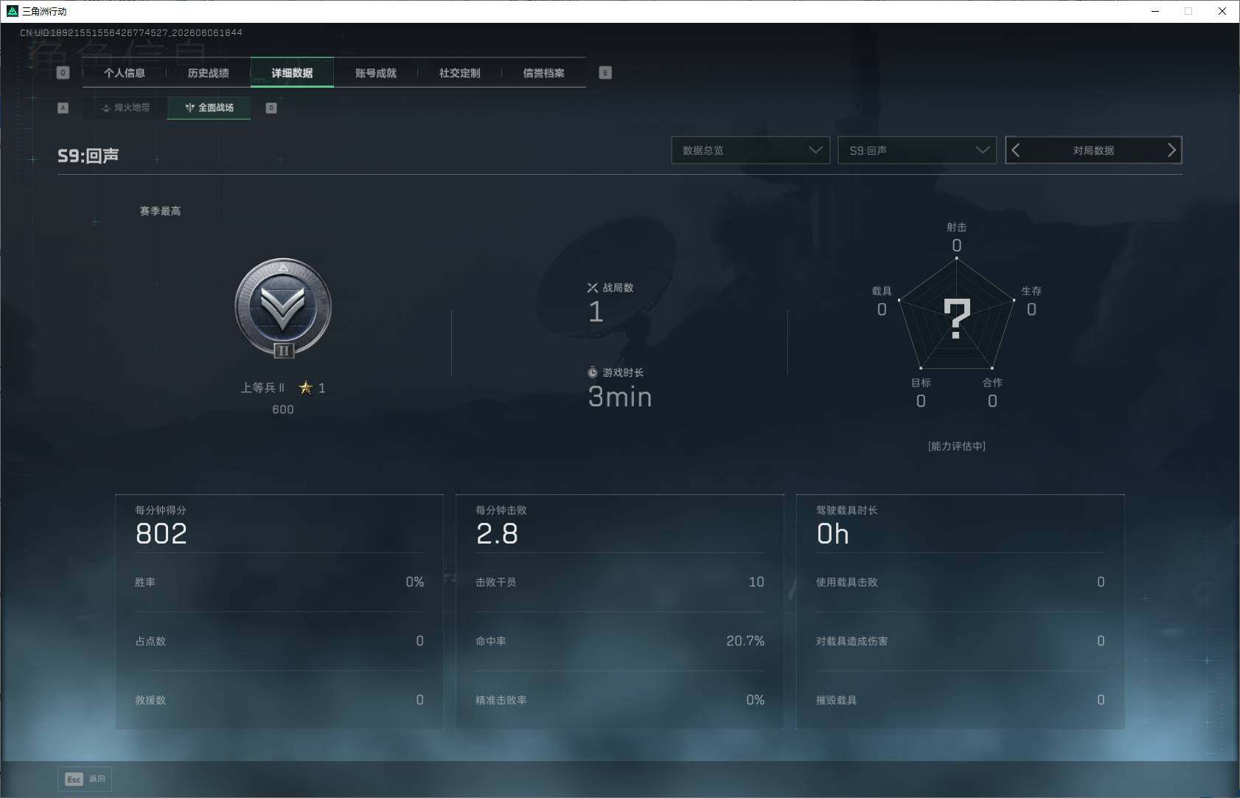1240x798 pixels.
Task: Select the 详细数据 tab
Action: (292, 73)
